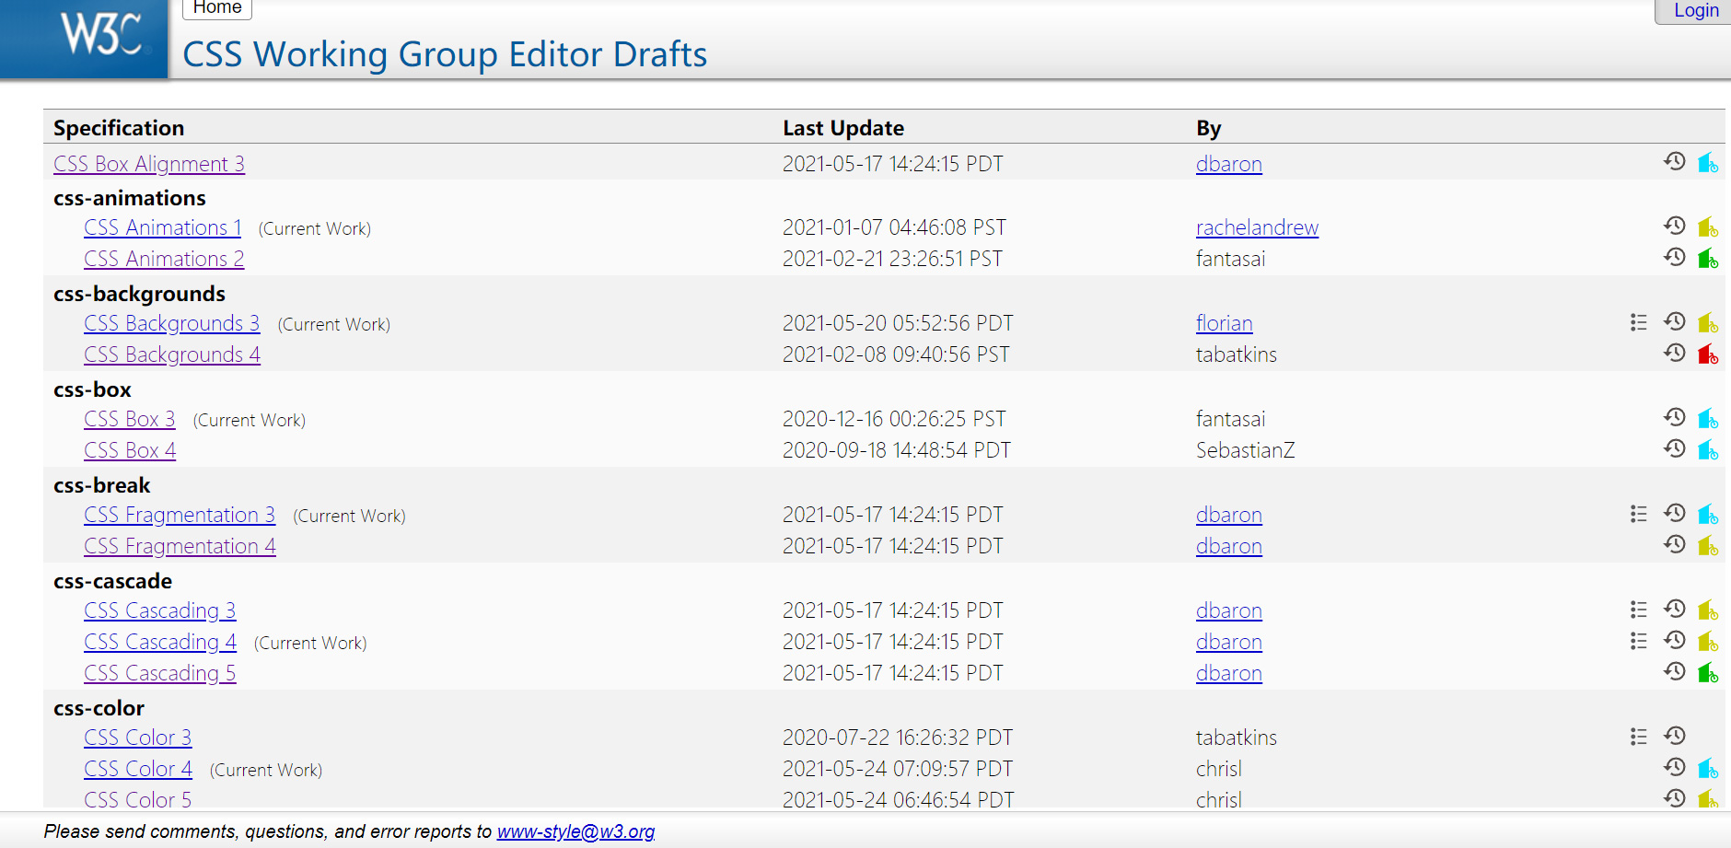Open history icon for CSS Box 4
1731x848 pixels.
(x=1674, y=448)
